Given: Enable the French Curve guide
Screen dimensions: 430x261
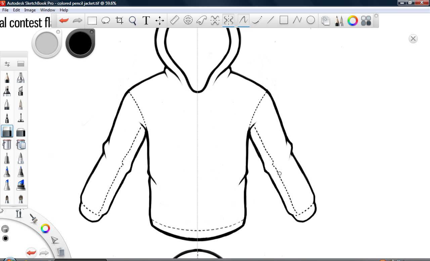Looking at the screenshot, I should [x=202, y=20].
